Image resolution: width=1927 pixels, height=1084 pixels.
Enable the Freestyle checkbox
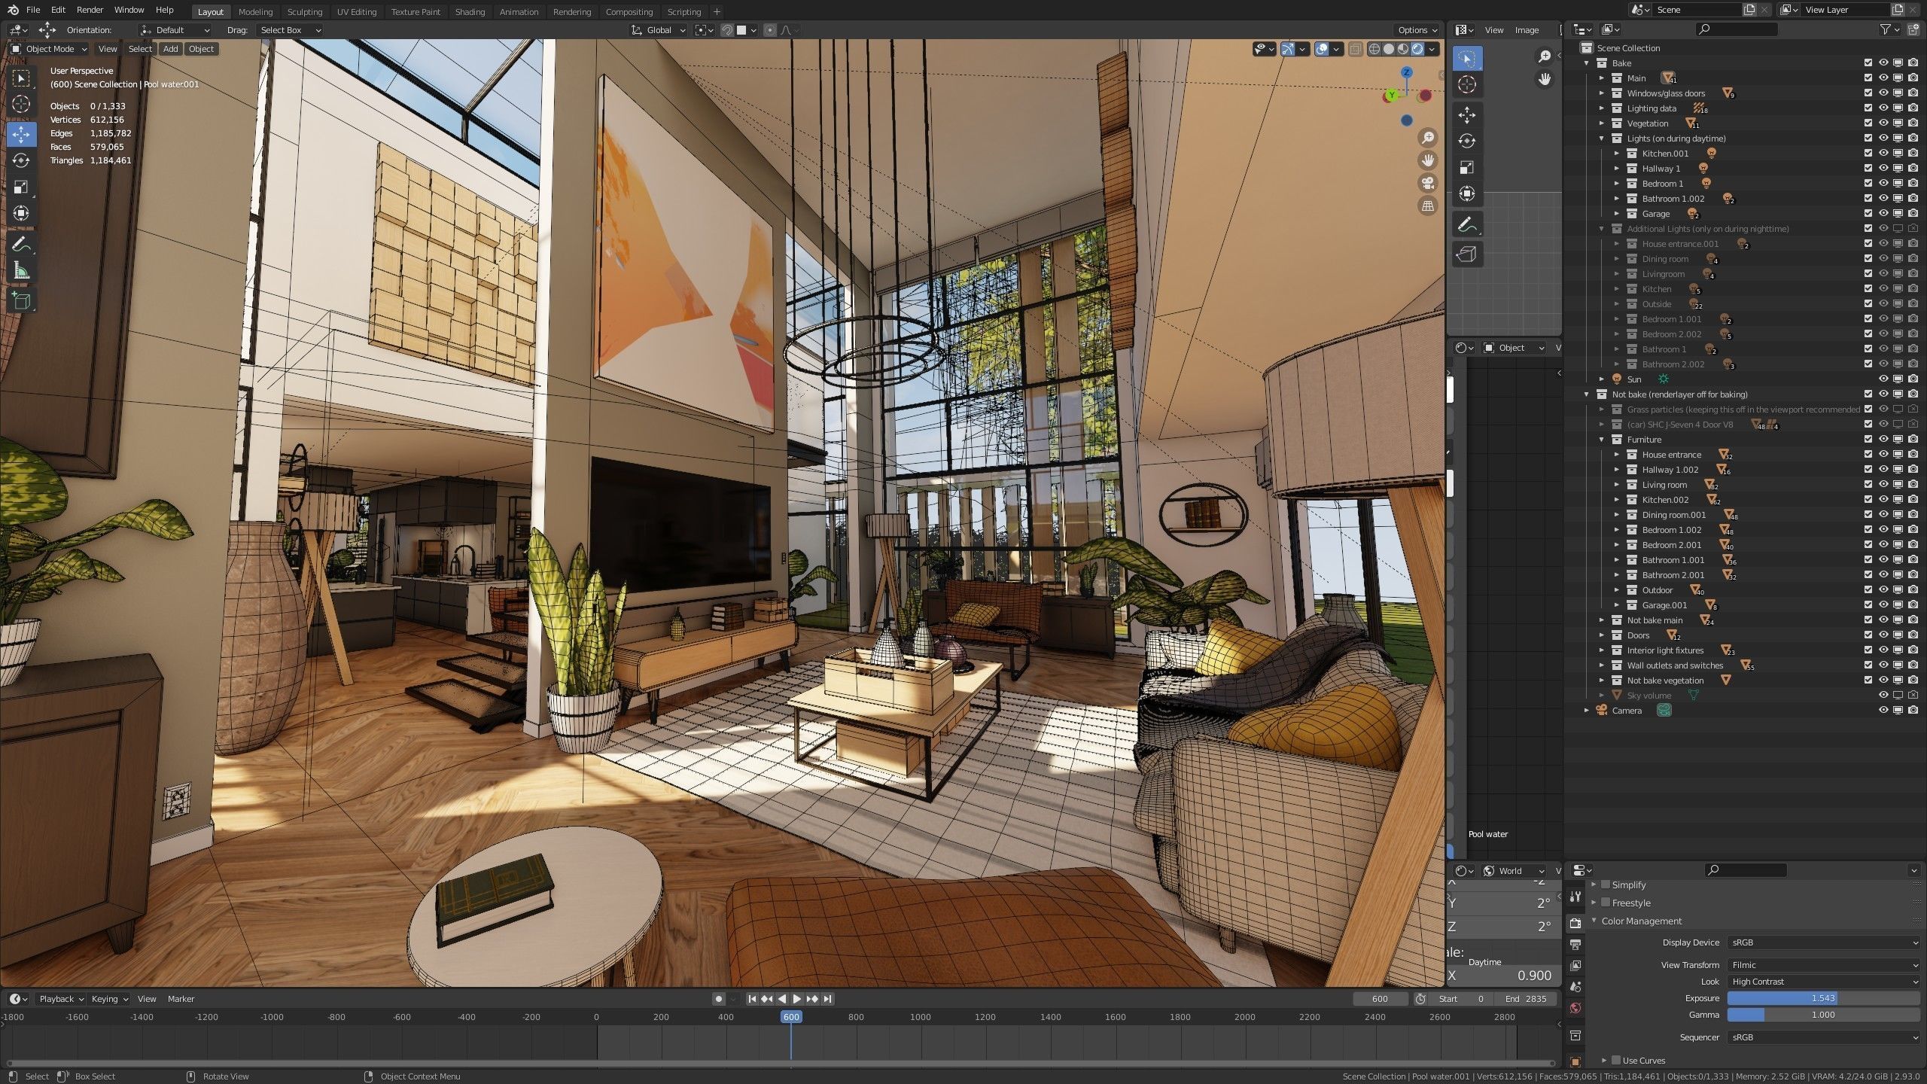coord(1606,903)
